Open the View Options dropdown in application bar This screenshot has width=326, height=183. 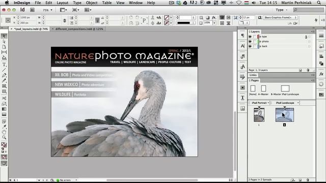point(63,10)
